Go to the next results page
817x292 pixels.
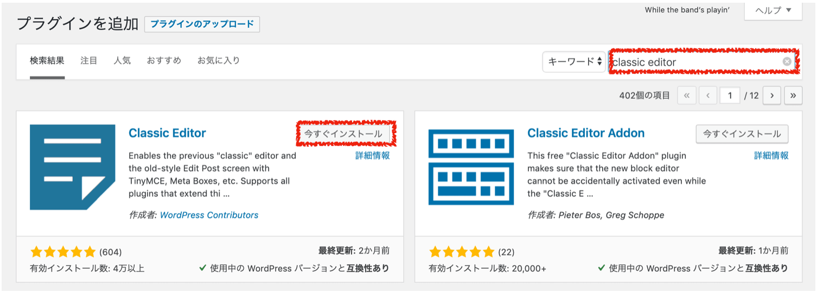tap(771, 96)
